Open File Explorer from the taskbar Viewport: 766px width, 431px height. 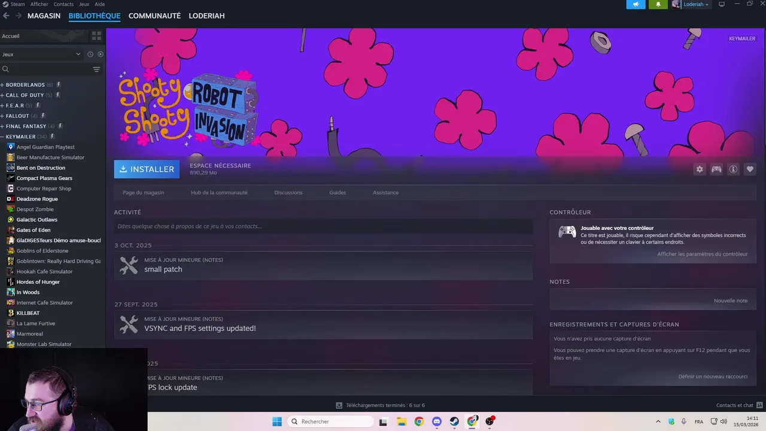402,421
